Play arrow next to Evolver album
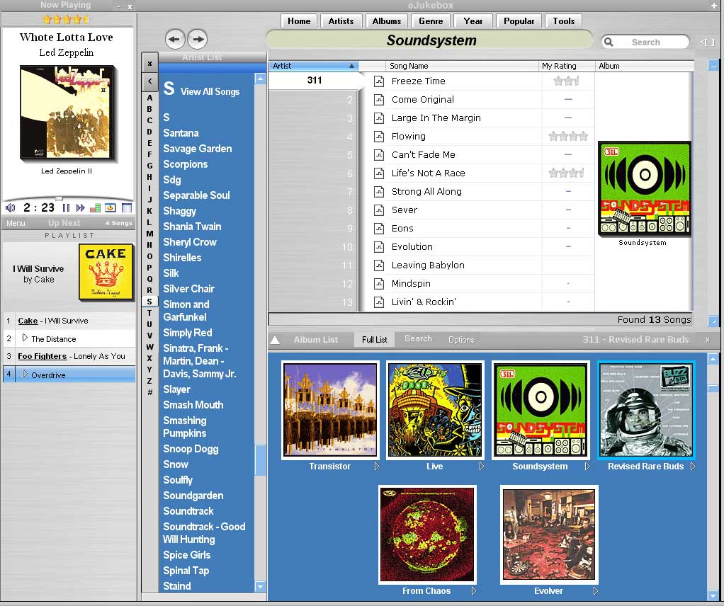The width and height of the screenshot is (724, 606). tap(596, 590)
